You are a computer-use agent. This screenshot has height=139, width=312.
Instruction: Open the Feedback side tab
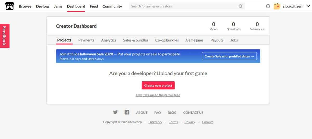coord(4,36)
